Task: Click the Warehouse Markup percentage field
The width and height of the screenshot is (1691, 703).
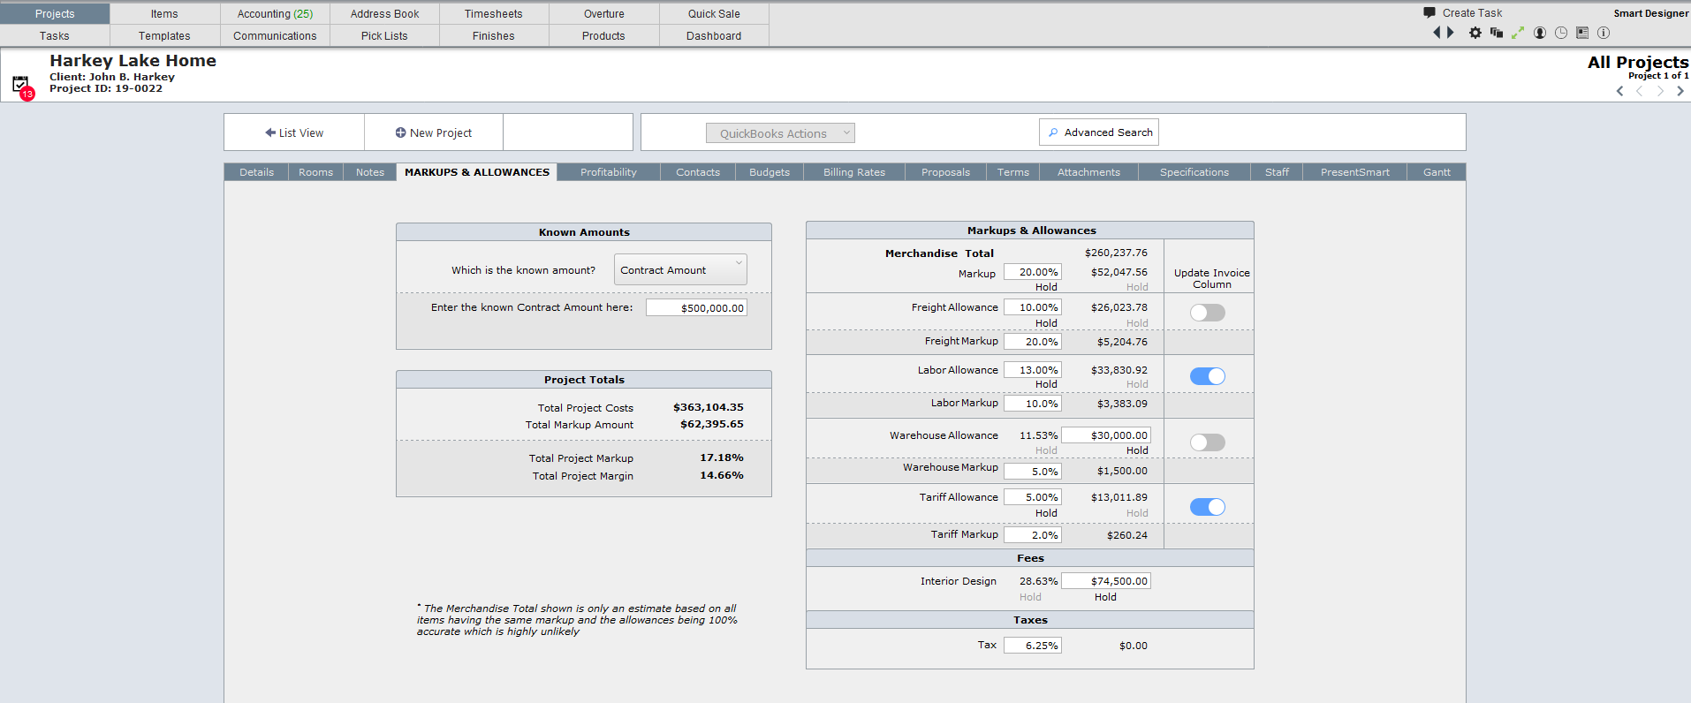Action: [1032, 472]
